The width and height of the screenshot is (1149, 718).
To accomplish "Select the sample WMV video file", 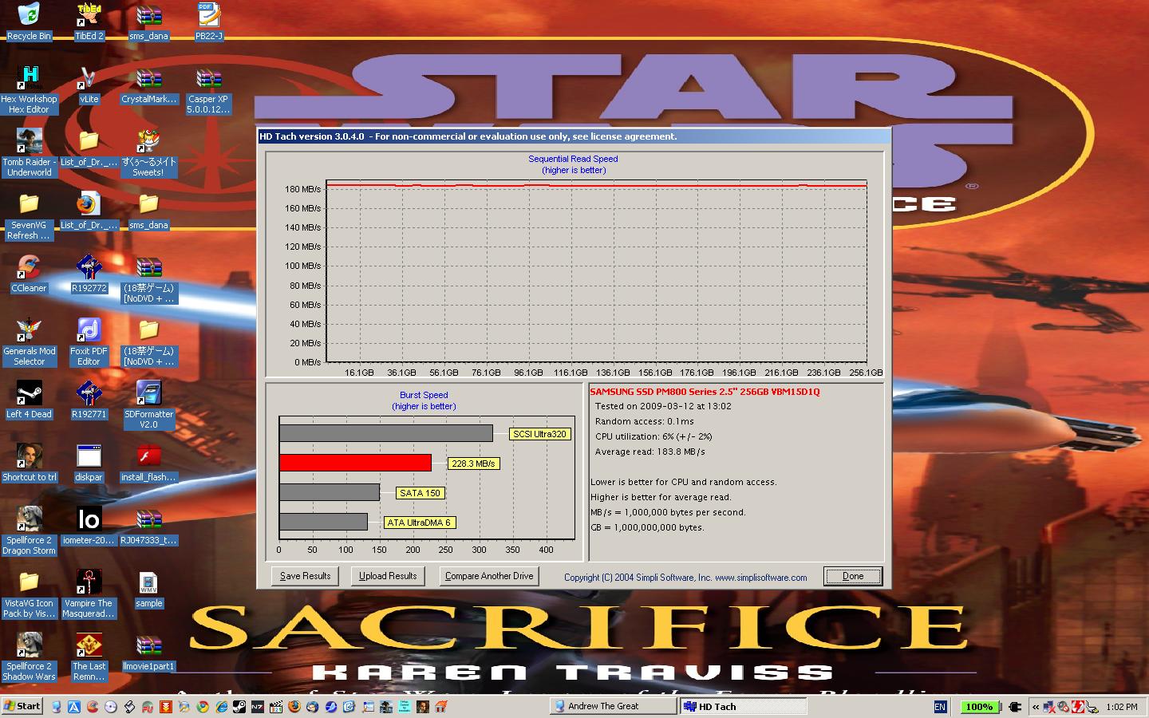I will tap(148, 589).
